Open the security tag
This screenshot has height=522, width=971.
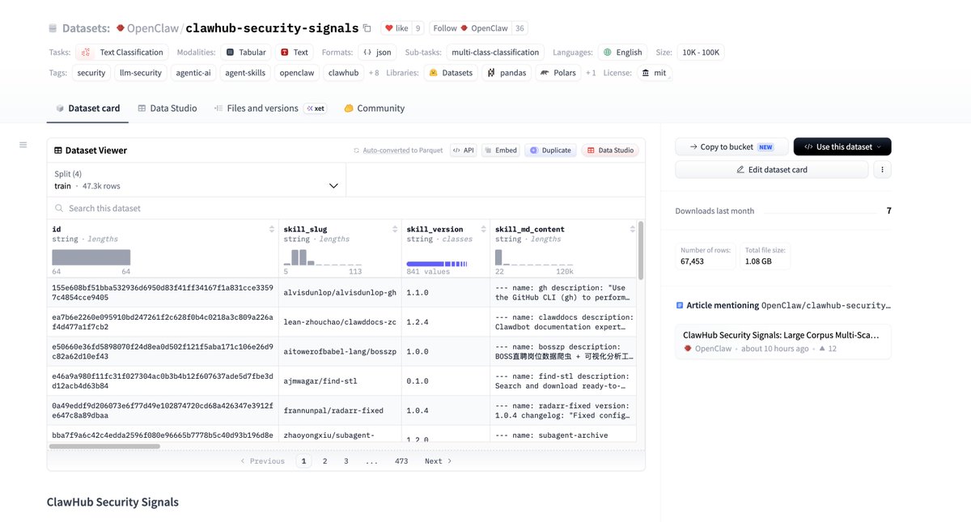coord(91,73)
